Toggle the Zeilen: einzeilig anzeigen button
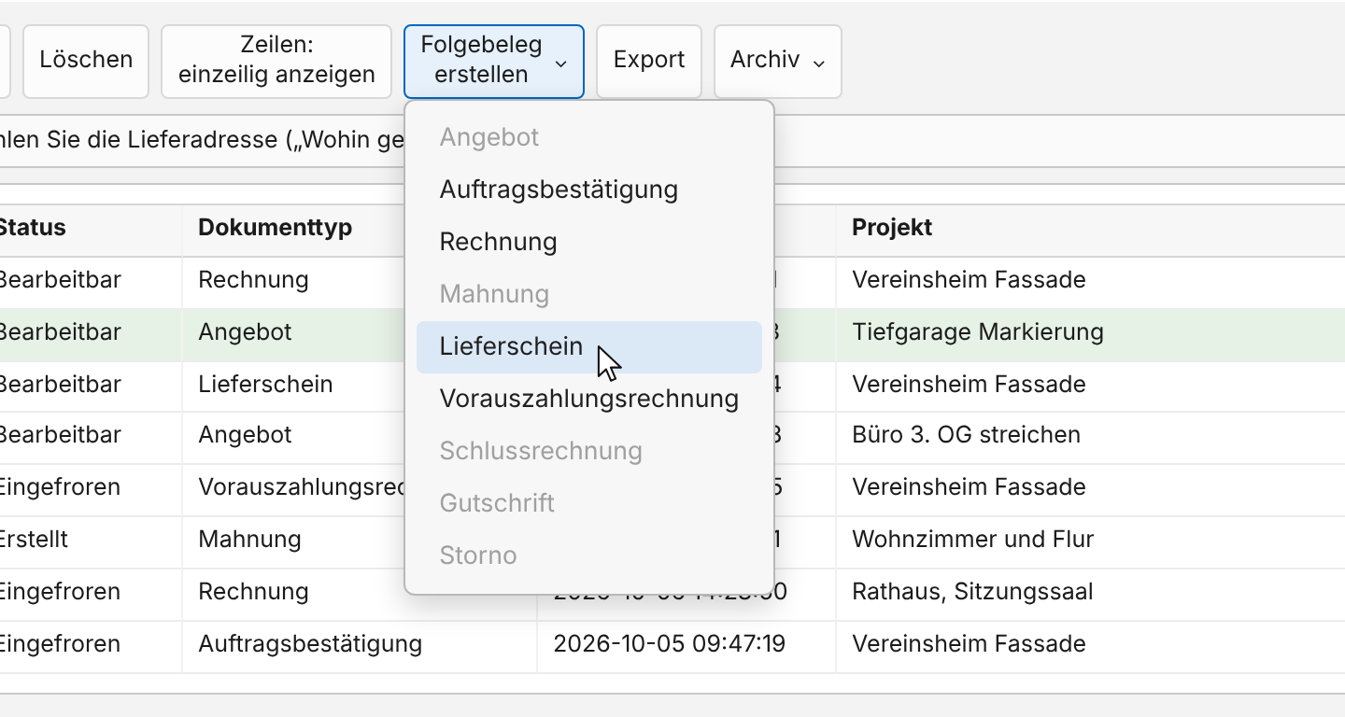Screen dimensions: 1345x717 pos(276,61)
